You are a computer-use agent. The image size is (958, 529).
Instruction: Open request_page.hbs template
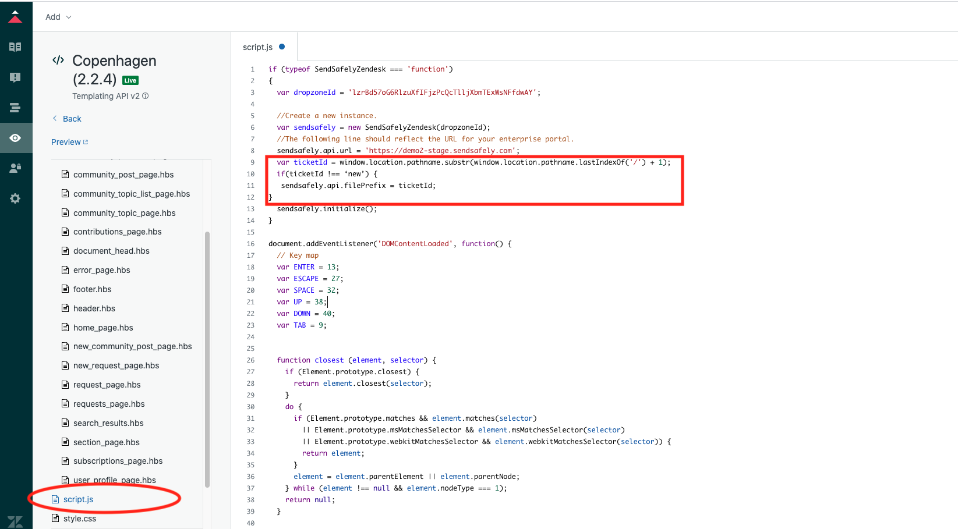pos(107,385)
